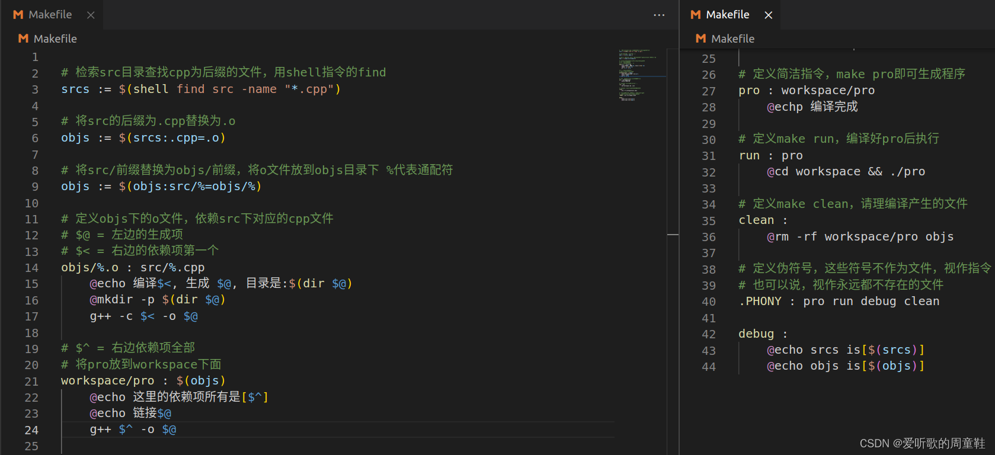
Task: Close the right pane Makefile tab
Action: point(769,15)
